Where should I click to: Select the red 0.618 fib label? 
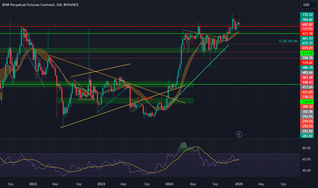pyautogui.click(x=145, y=98)
